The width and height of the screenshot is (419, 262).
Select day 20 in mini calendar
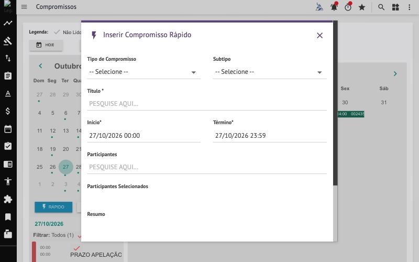click(66, 149)
